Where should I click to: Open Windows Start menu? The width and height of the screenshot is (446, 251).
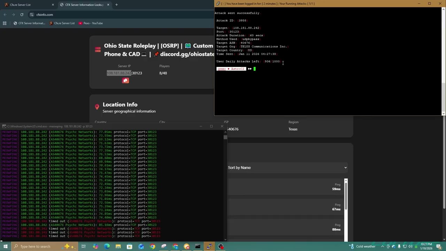pyautogui.click(x=5, y=246)
